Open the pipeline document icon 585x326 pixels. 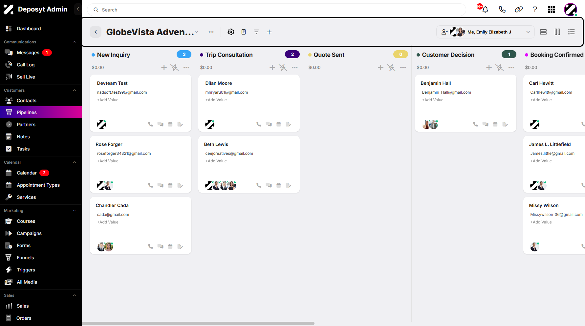coord(244,32)
